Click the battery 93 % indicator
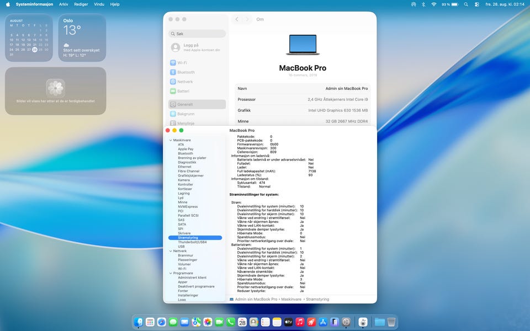This screenshot has width=530, height=331. click(x=450, y=4)
